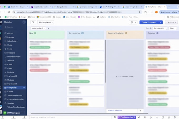This screenshot has width=179, height=119.
Task: Click the alarm clock reminders icon
Action: (x=163, y=117)
